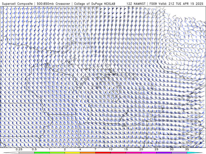Click the "Valid: 21Z TUE APR 15 2025" text
This screenshot has width=206, height=154.
tap(181, 4)
